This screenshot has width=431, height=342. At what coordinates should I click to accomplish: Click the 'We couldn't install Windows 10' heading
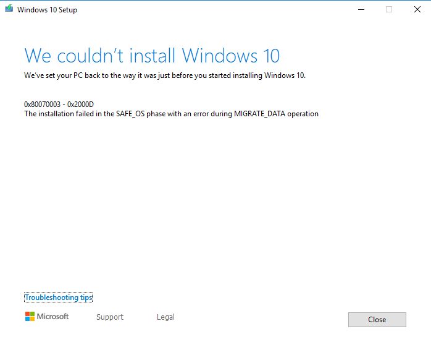[x=152, y=56]
